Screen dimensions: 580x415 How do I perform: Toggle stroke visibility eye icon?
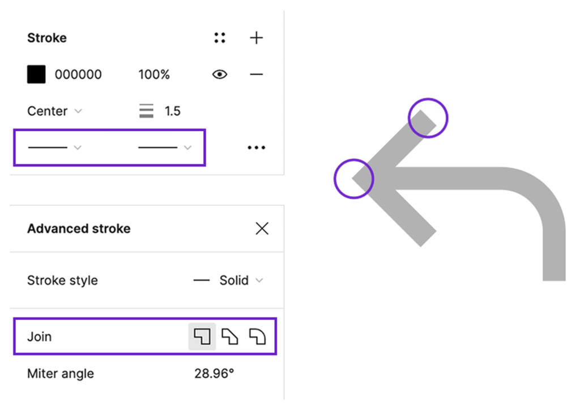220,74
